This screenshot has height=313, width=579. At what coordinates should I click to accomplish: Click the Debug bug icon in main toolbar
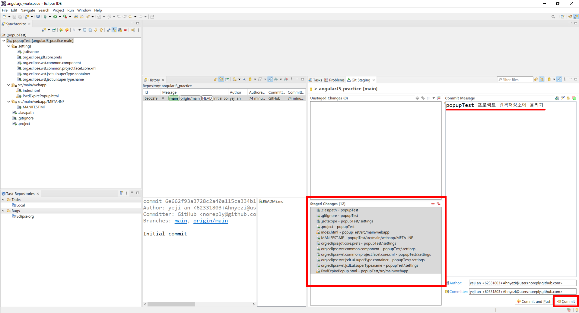coord(45,17)
